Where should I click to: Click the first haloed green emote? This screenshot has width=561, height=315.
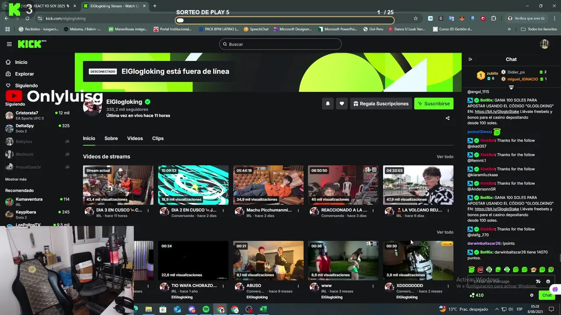pos(471,269)
